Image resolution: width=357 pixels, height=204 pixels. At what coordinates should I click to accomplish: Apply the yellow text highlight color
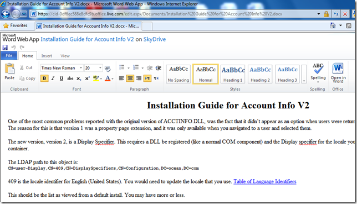tap(96, 79)
